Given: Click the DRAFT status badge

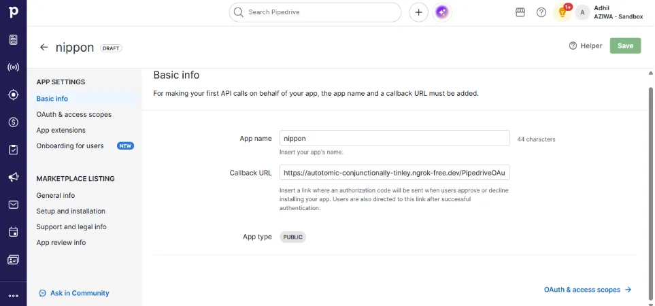Looking at the screenshot, I should click(x=111, y=48).
